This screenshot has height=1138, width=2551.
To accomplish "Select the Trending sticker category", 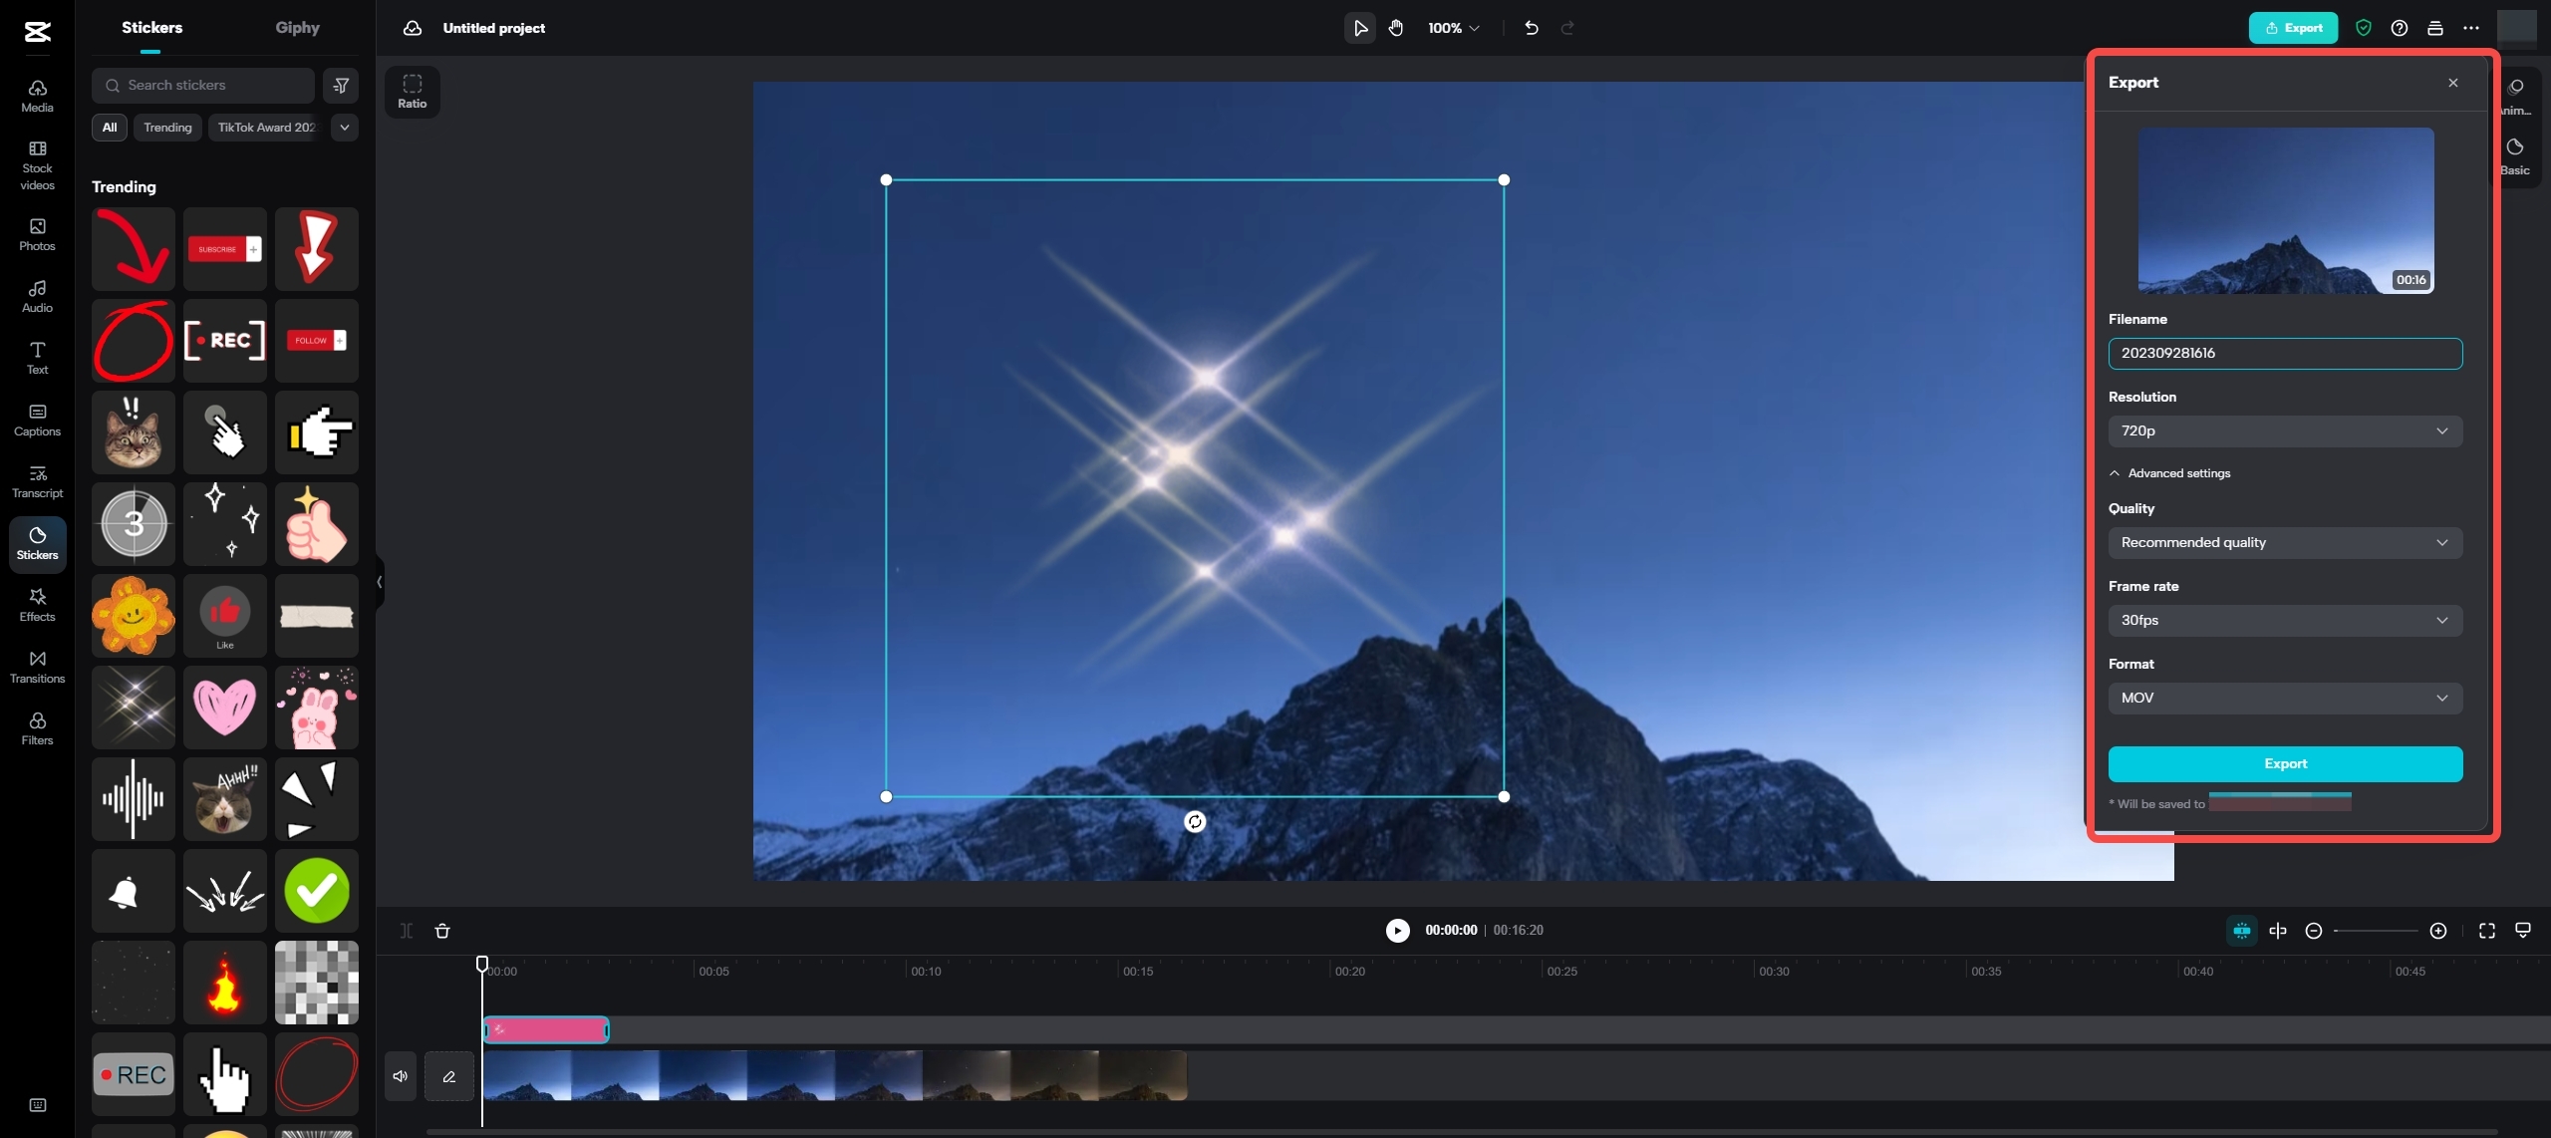I will [x=167, y=128].
